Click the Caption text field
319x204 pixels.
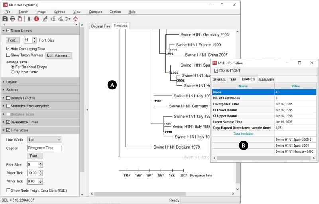[x=44, y=148]
